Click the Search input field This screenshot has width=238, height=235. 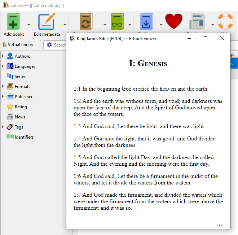(x=60, y=45)
